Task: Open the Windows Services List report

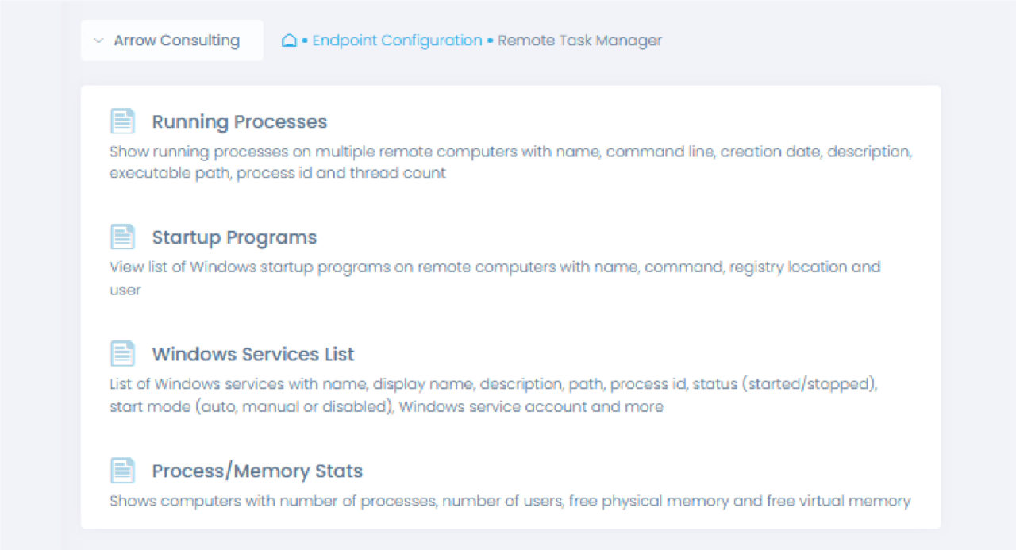Action: click(x=254, y=354)
